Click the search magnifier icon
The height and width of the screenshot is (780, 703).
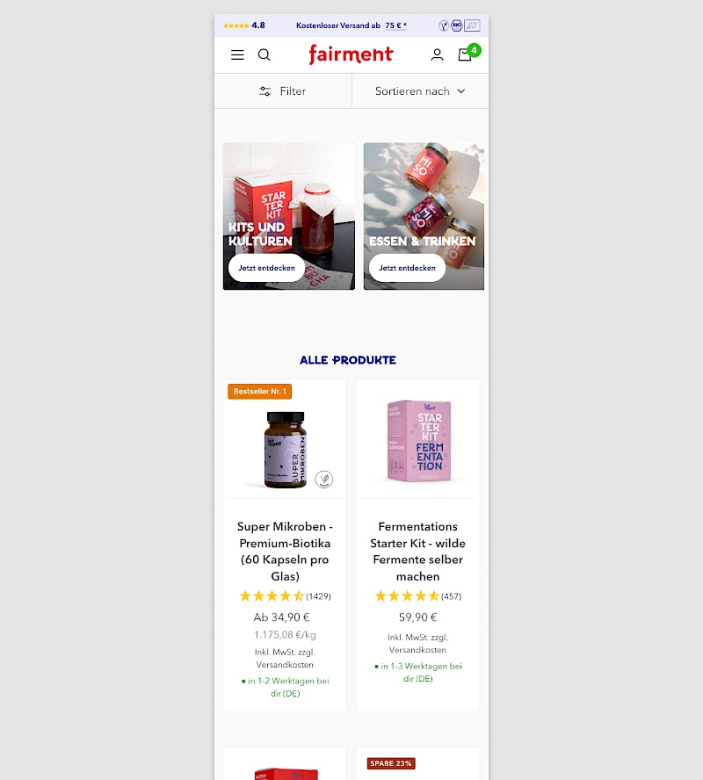(x=265, y=54)
